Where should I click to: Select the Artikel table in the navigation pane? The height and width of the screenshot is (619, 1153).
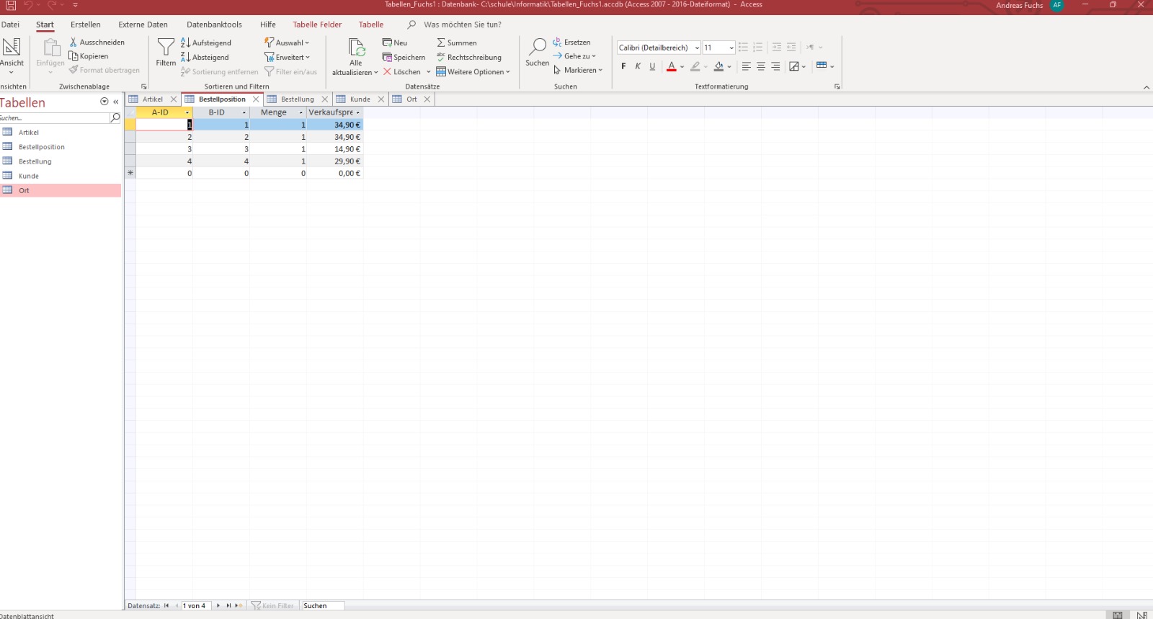point(29,133)
